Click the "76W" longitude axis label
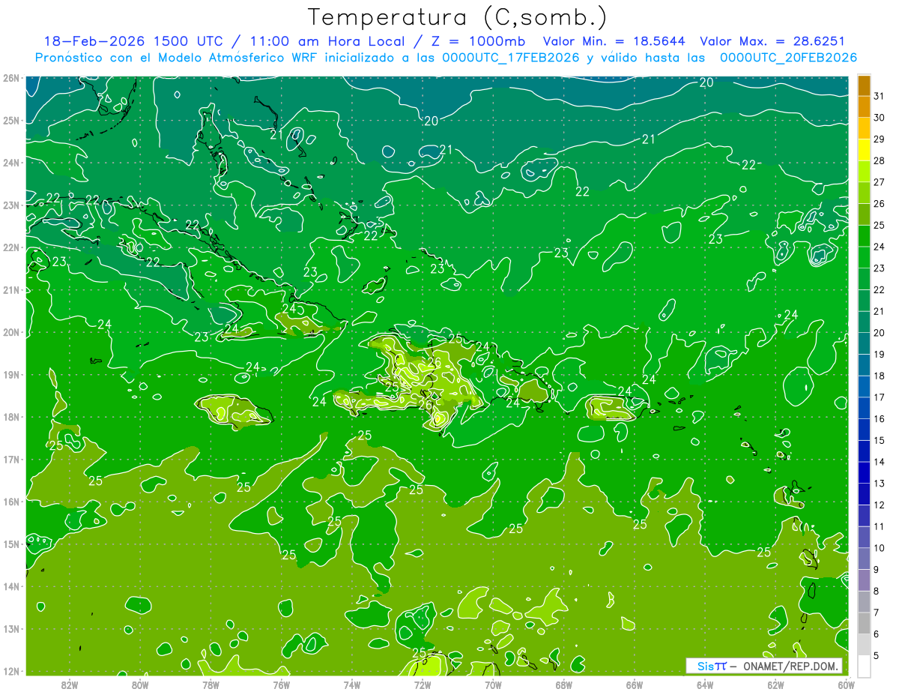This screenshot has height=695, width=899. 281,685
